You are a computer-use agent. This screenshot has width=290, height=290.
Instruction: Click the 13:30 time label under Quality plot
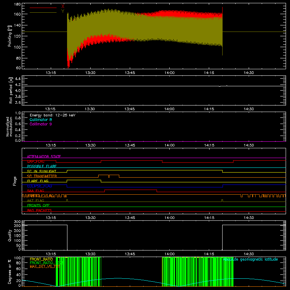90,254
